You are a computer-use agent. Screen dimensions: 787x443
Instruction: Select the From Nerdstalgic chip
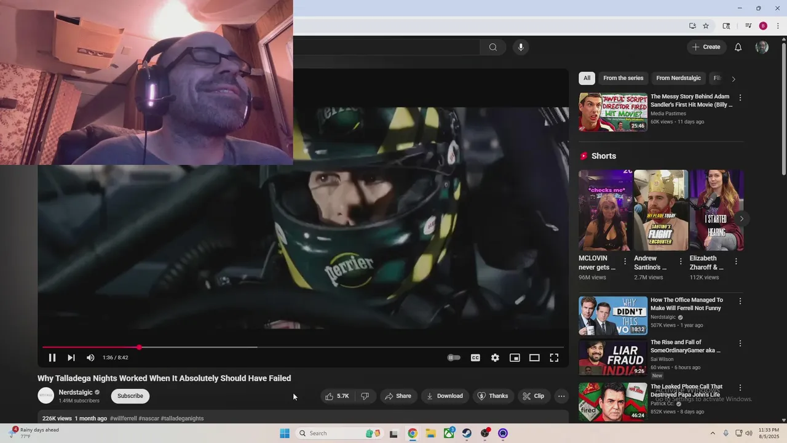tap(678, 78)
